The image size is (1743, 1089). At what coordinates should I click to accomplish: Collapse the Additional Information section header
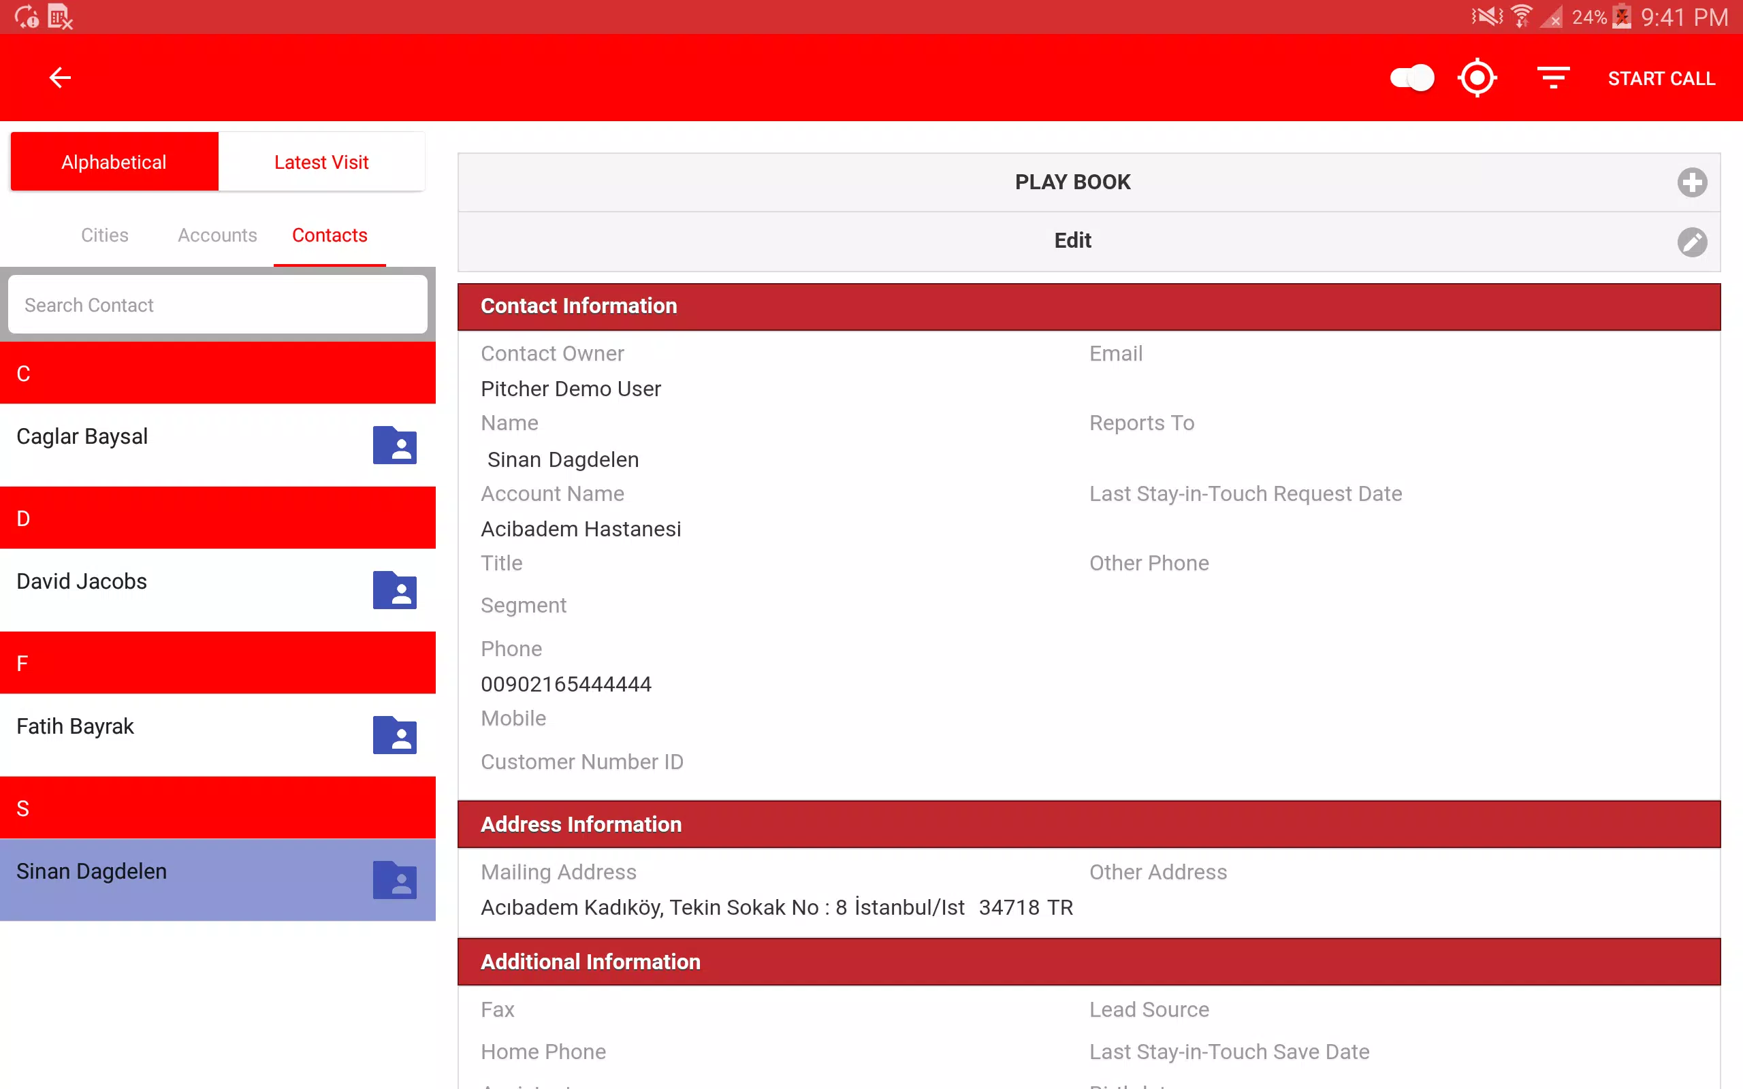(1089, 962)
